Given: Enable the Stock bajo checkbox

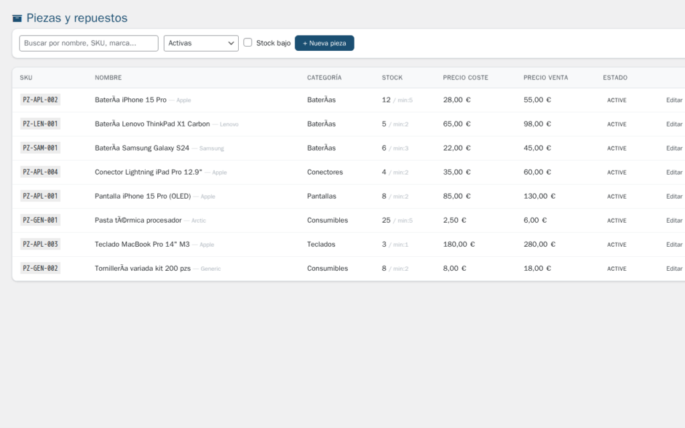Looking at the screenshot, I should point(248,43).
